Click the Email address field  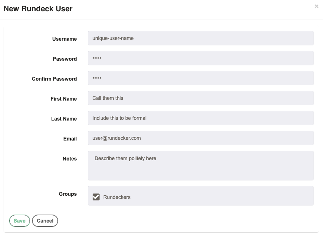200,138
